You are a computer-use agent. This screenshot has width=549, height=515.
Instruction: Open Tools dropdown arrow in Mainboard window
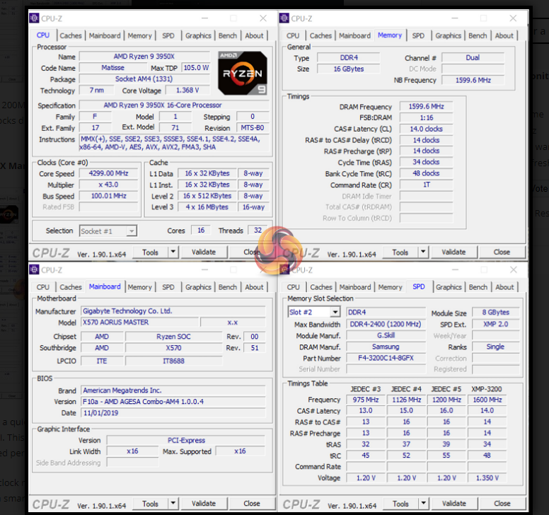coord(173,503)
